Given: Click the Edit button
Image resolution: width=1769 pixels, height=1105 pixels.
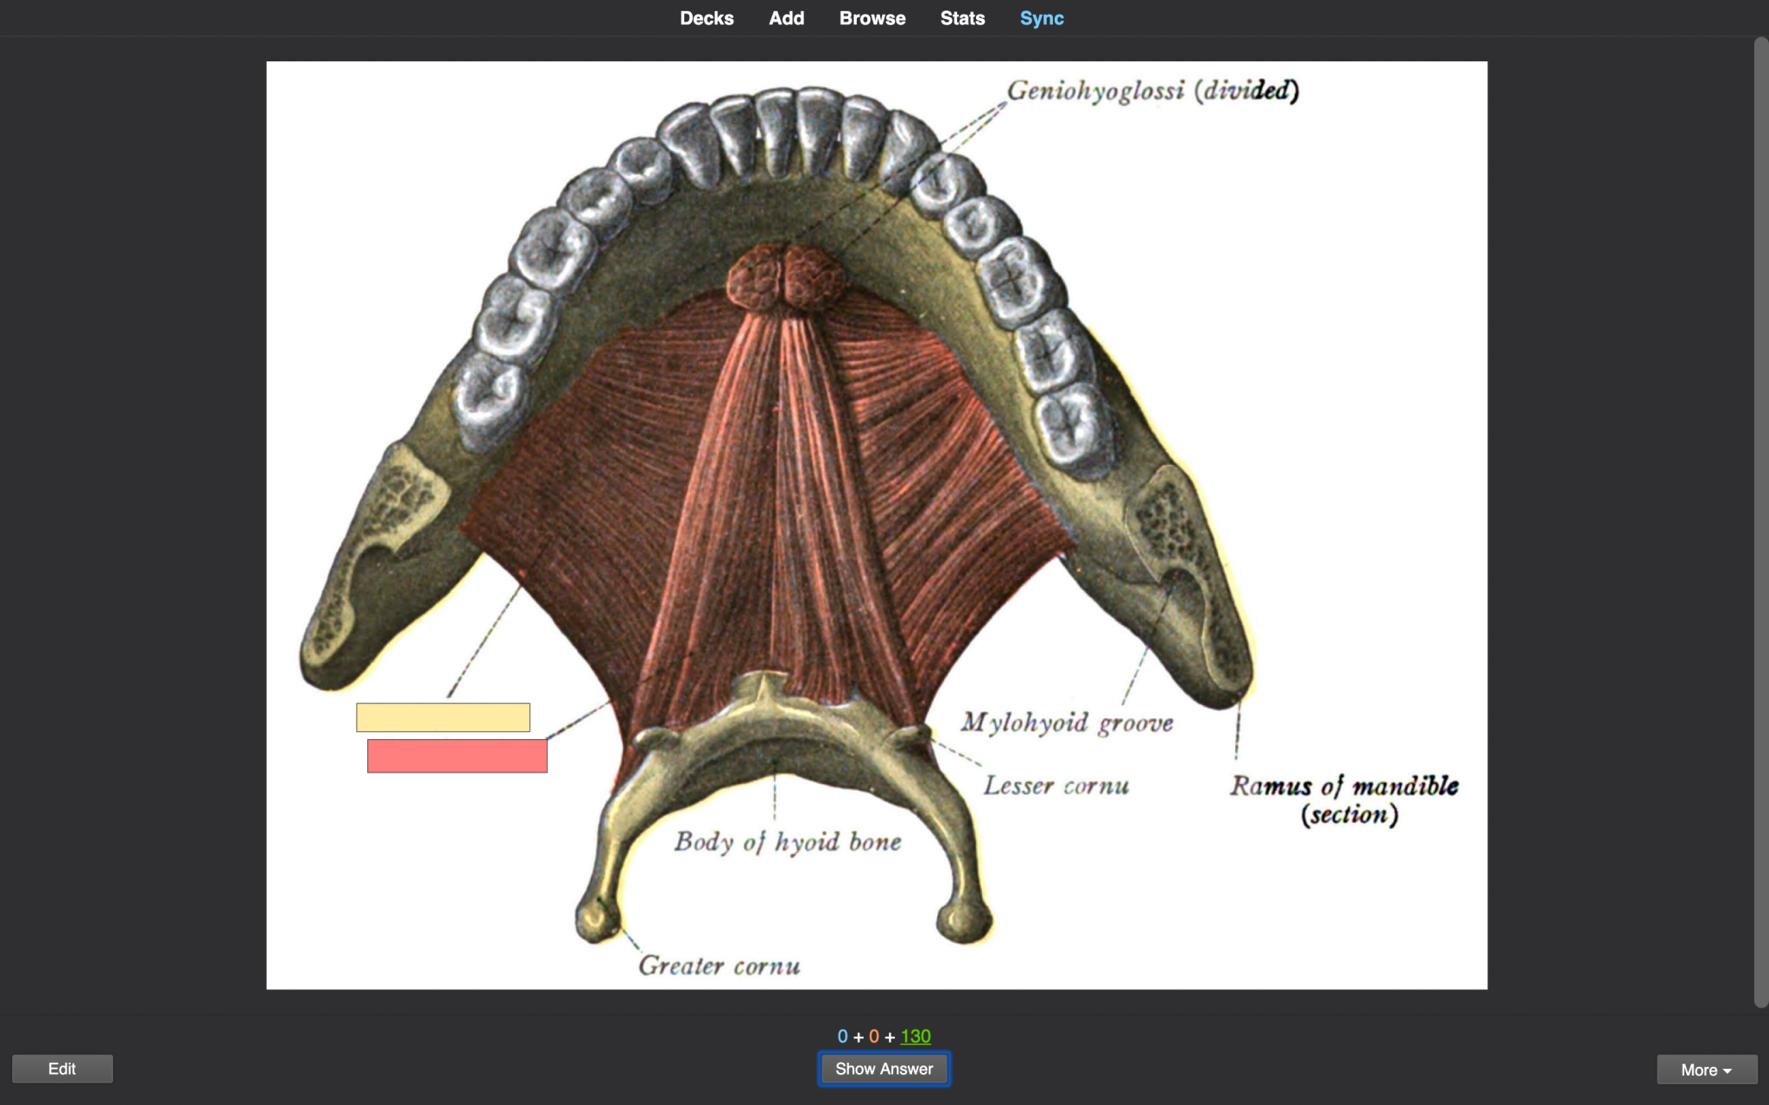Looking at the screenshot, I should click(x=62, y=1069).
